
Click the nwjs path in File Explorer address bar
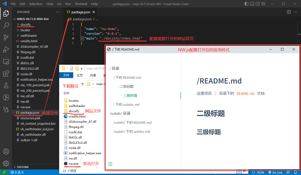(x=101, y=84)
